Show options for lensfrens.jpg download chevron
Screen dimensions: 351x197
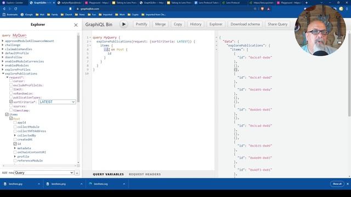pyautogui.click(x=39, y=184)
